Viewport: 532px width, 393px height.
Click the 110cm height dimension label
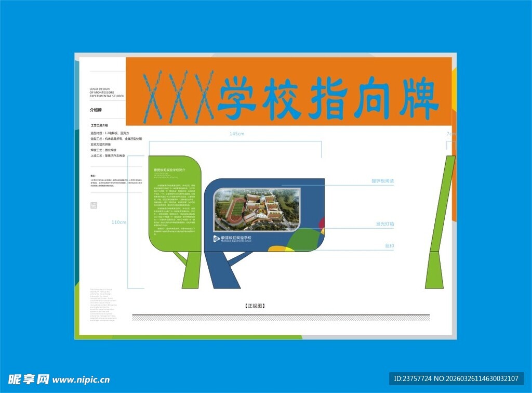tap(118, 222)
